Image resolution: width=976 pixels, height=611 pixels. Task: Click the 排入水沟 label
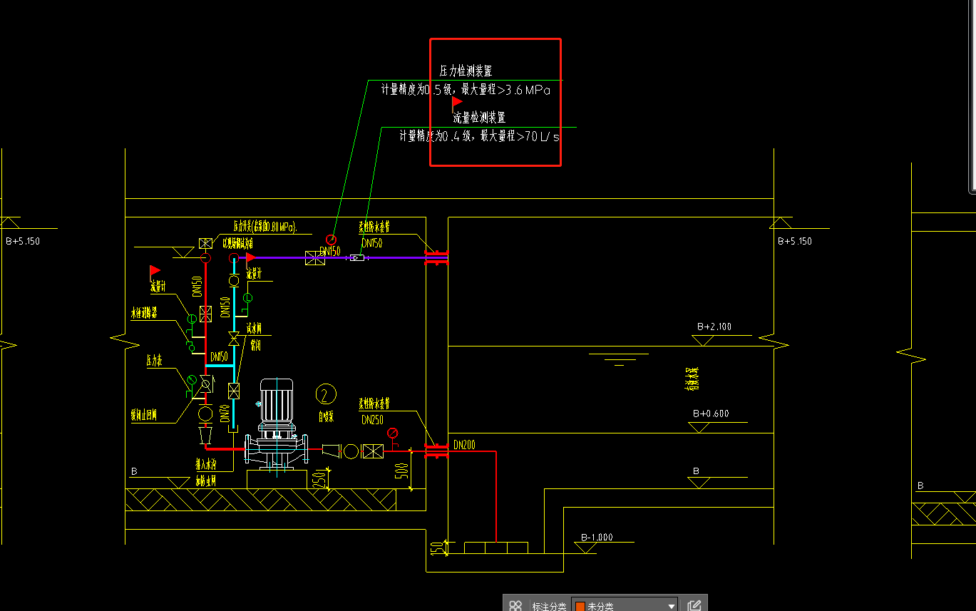(x=206, y=465)
